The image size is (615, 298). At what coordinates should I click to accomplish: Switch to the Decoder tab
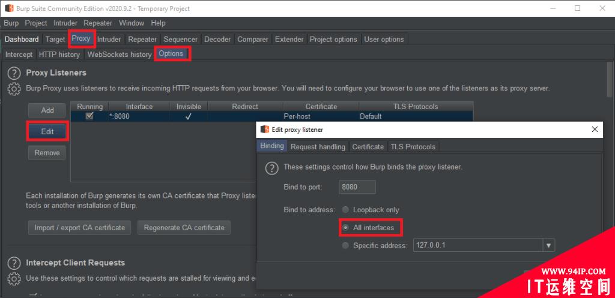click(x=217, y=39)
